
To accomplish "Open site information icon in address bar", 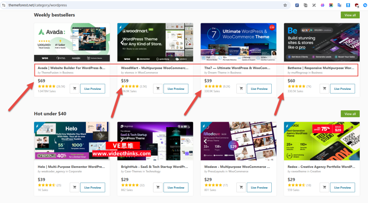I will click(x=4, y=5).
